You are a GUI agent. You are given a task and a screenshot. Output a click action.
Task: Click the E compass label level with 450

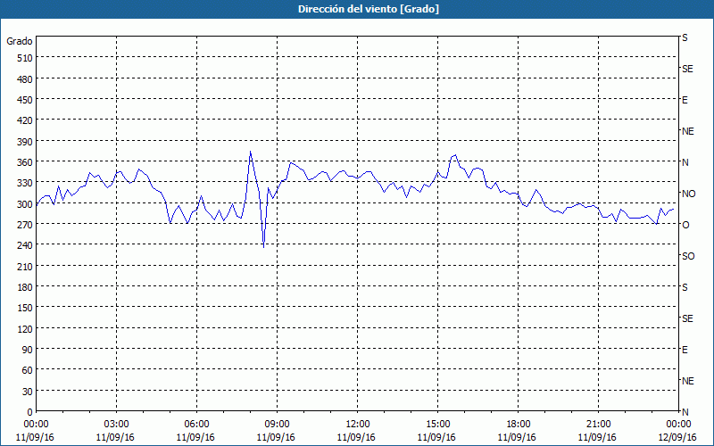pos(685,100)
